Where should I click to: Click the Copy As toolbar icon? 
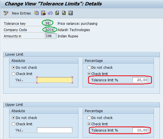pos(36,13)
